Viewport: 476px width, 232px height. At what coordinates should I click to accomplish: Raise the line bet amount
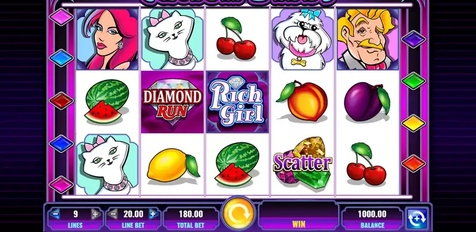153,214
